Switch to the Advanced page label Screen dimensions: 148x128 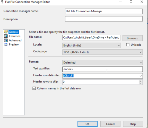pyautogui.click(x=15, y=40)
